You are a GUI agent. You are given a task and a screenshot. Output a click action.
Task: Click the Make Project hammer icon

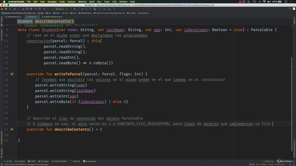[x=53, y=9]
